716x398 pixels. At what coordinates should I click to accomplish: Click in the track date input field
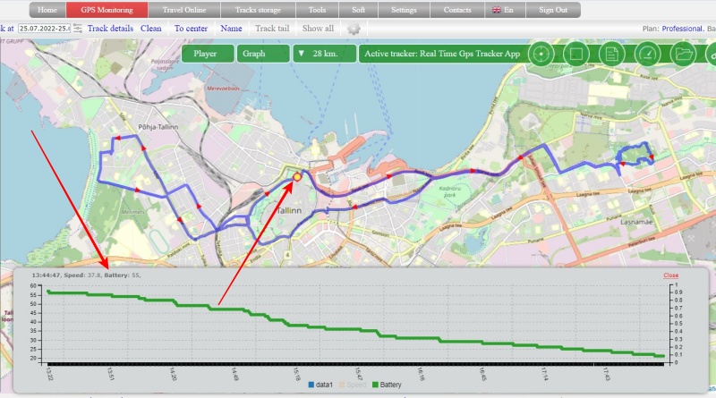tap(45, 29)
